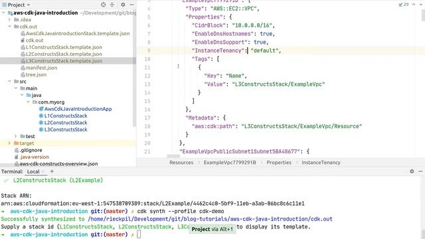Select the .java-version file
The width and height of the screenshot is (425, 239).
click(x=34, y=157)
